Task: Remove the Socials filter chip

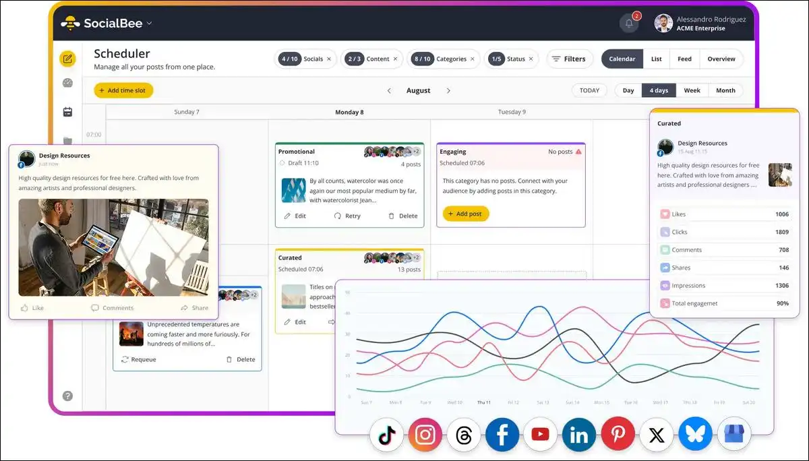Action: pyautogui.click(x=329, y=59)
